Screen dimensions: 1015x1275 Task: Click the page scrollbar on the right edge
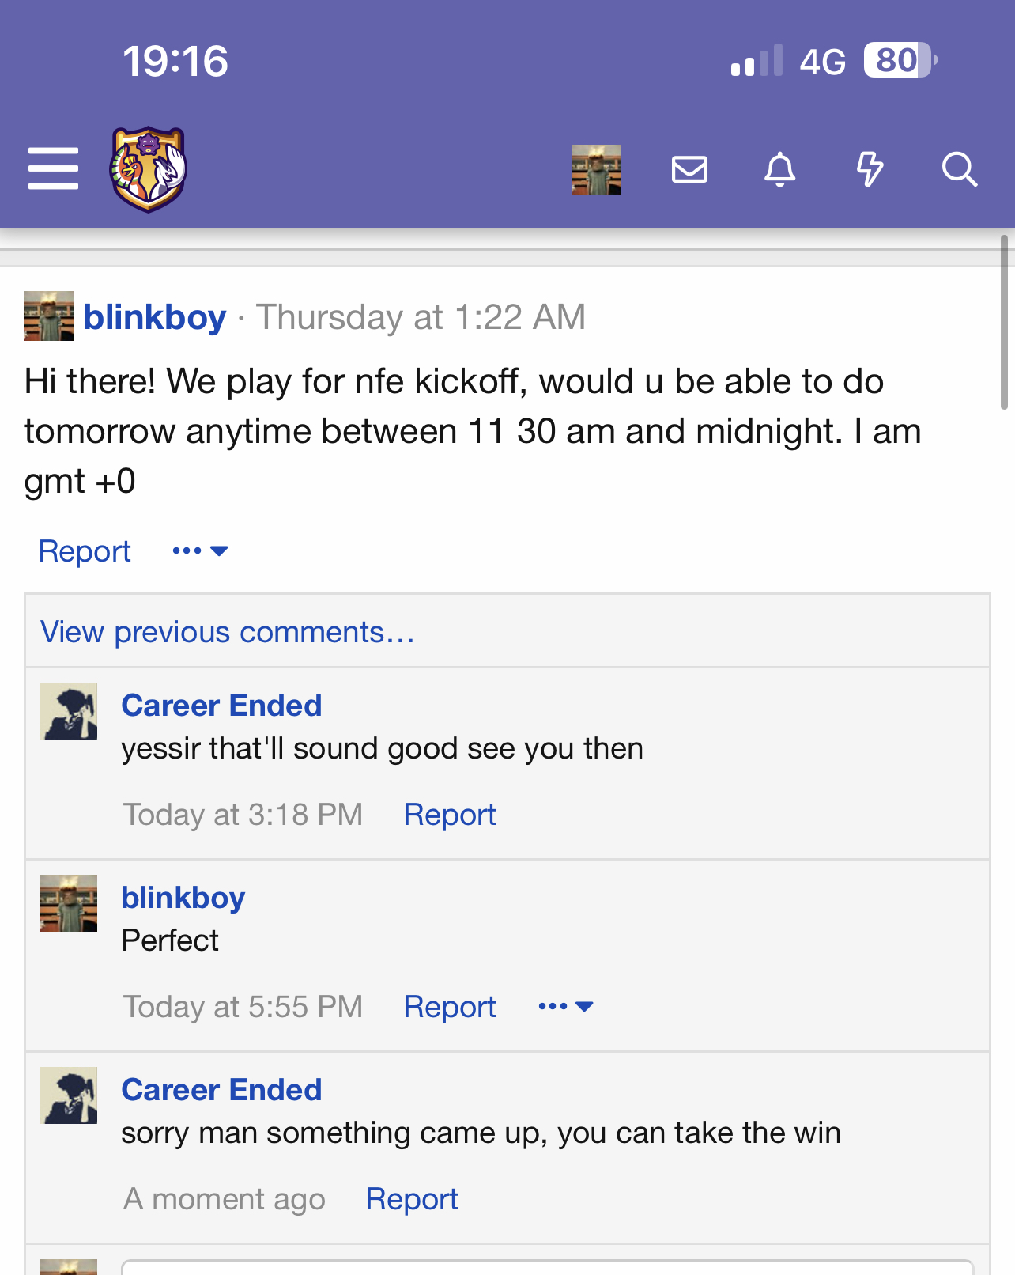[1004, 322]
